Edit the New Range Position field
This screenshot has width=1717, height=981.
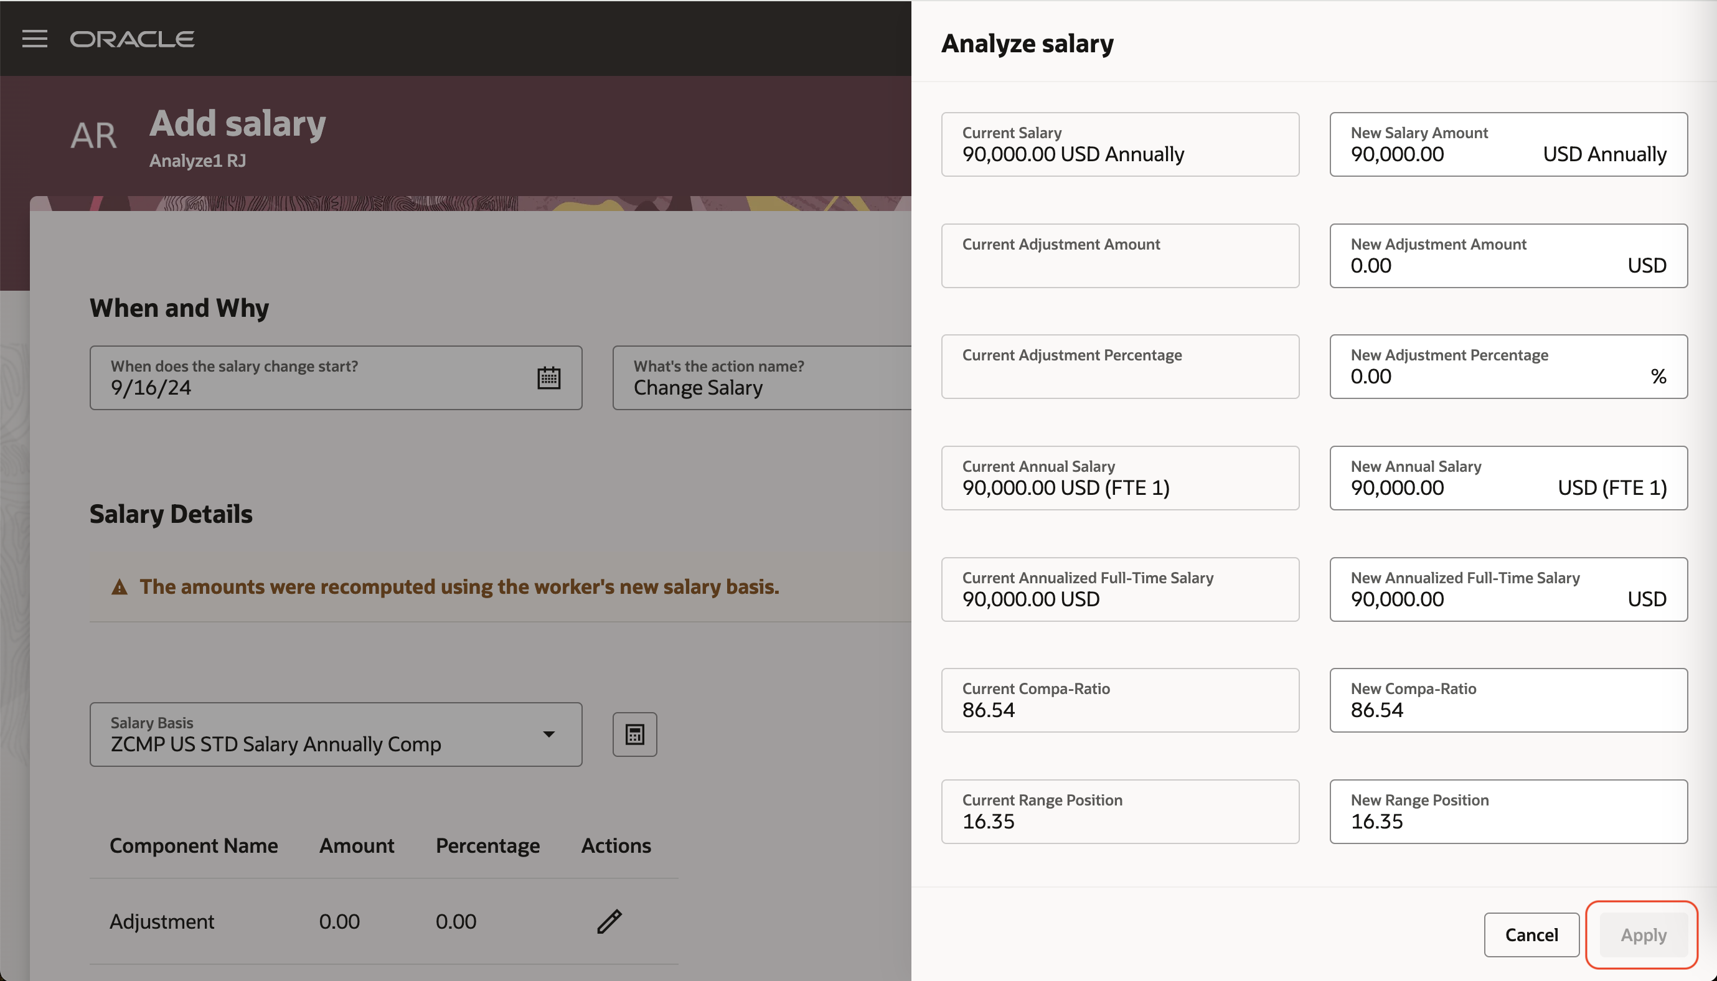point(1508,811)
